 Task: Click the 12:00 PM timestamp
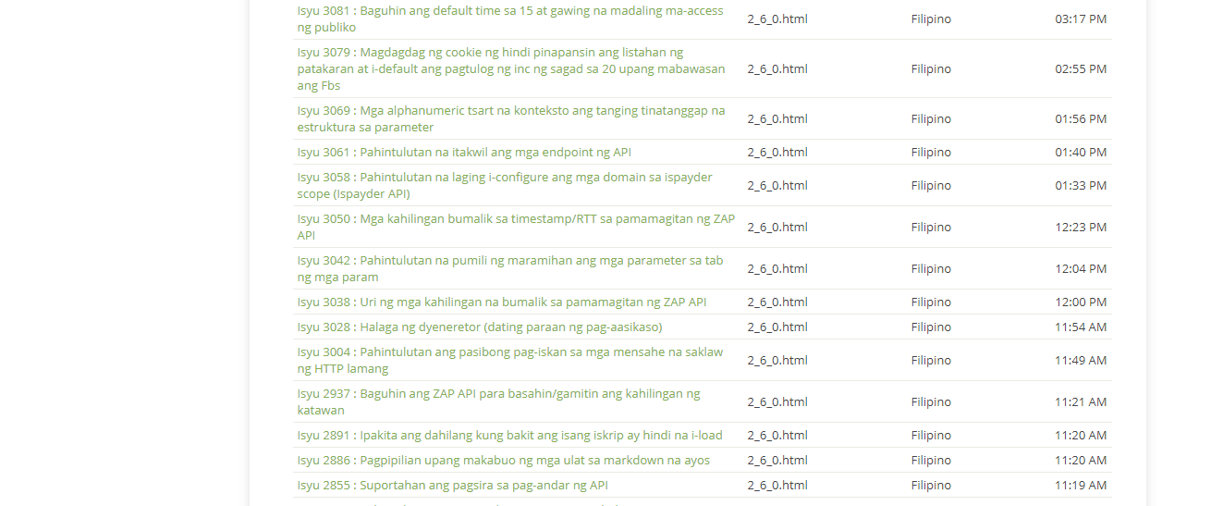point(1081,302)
